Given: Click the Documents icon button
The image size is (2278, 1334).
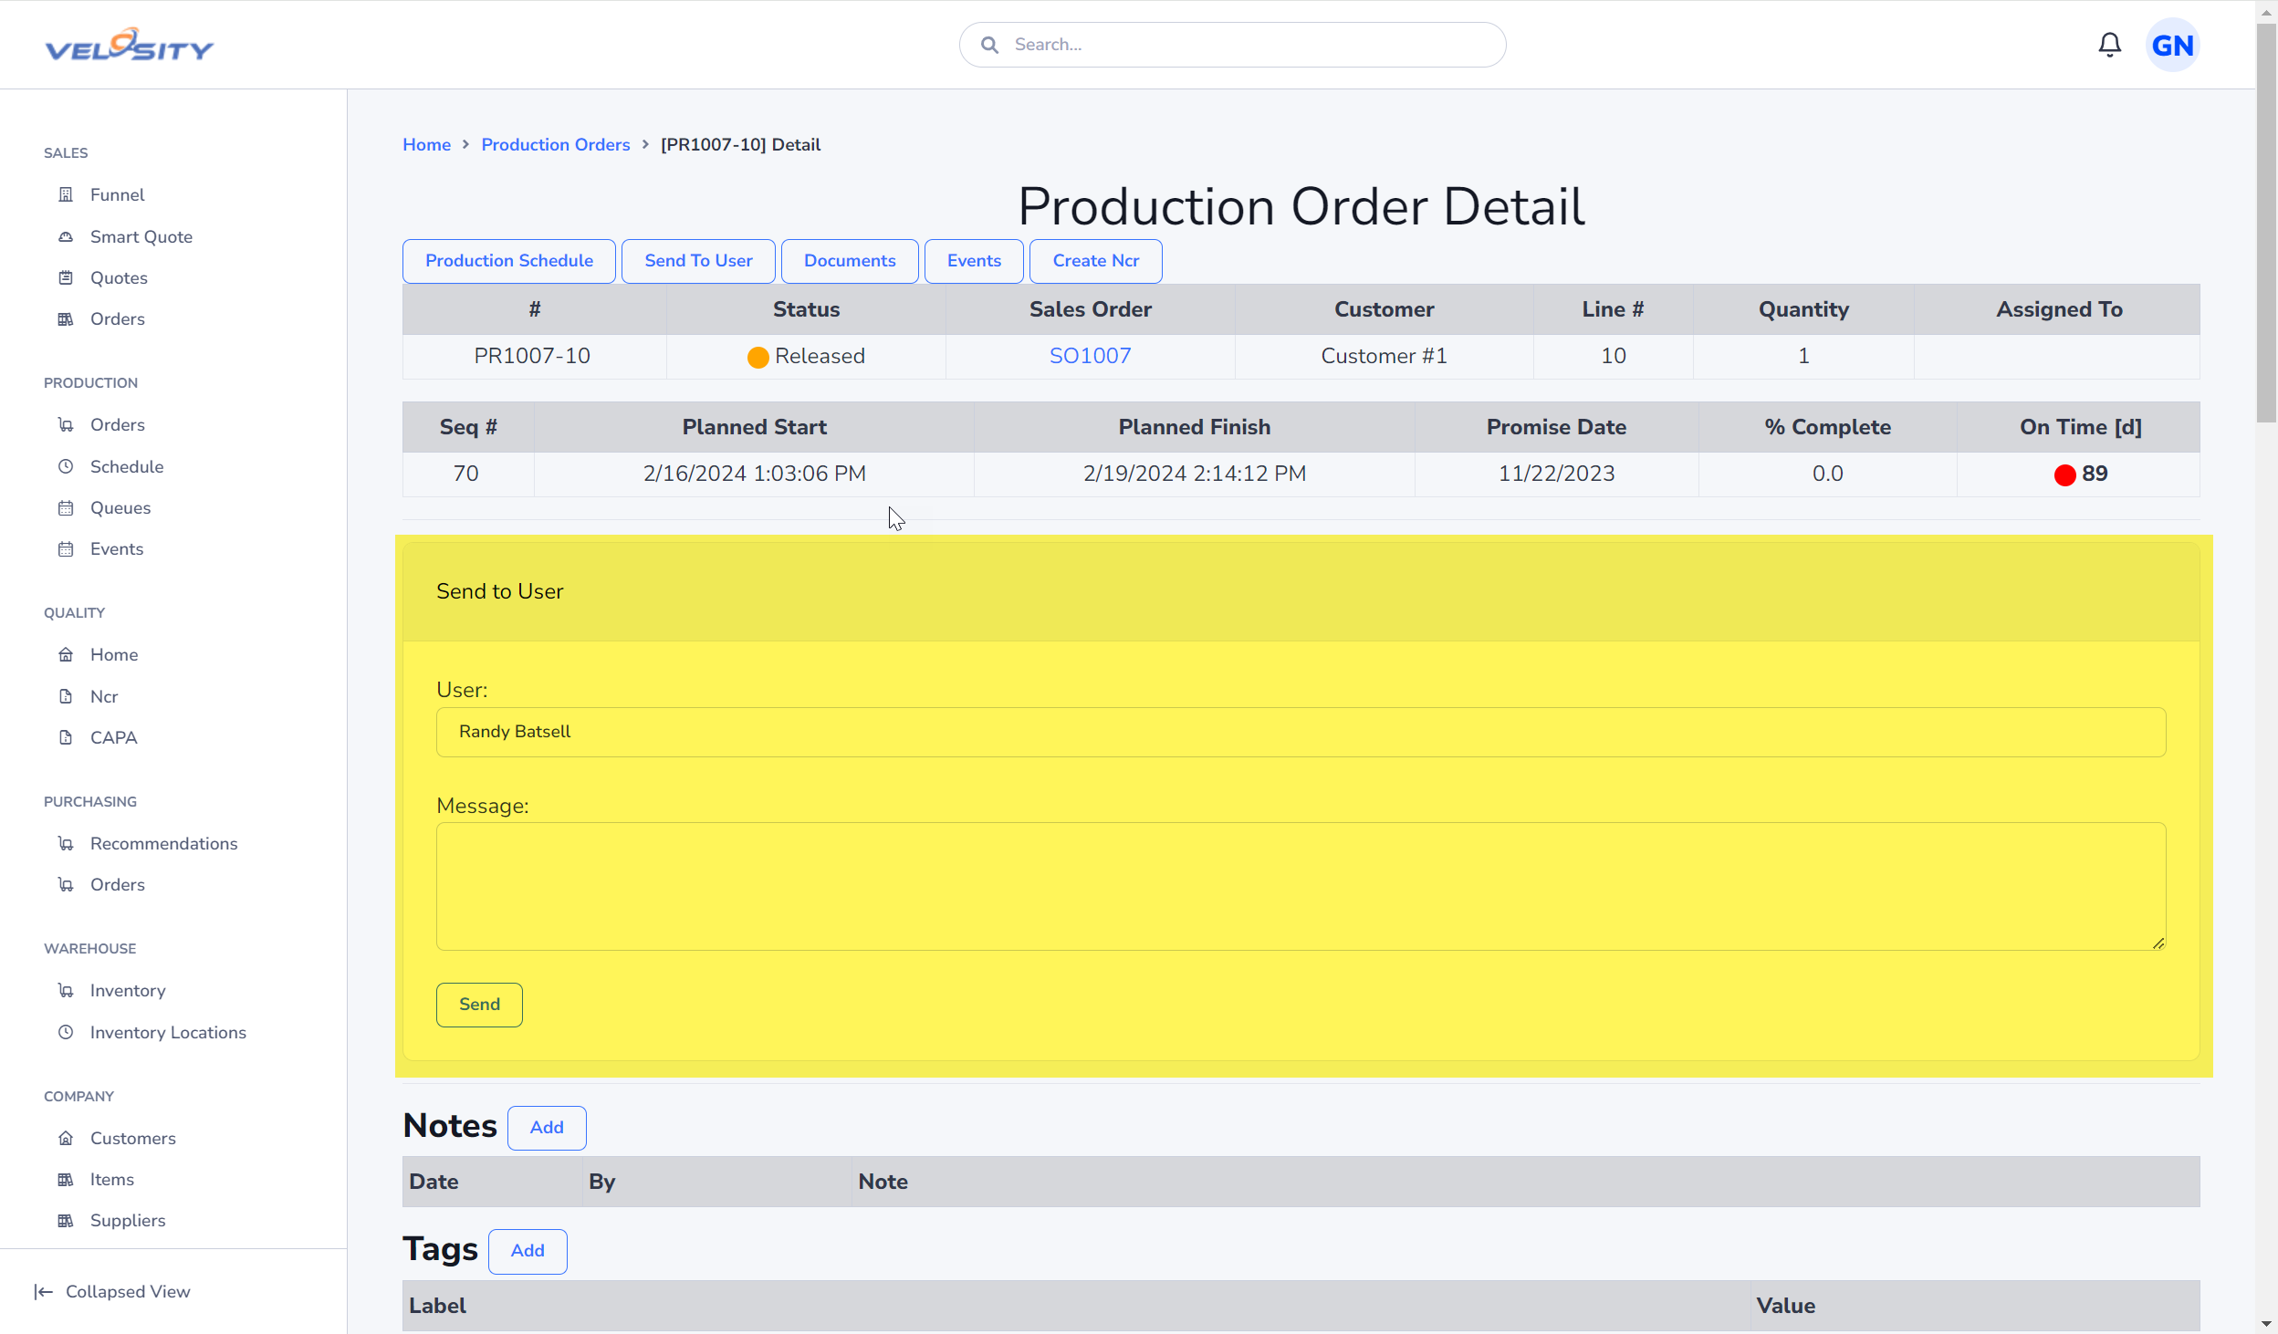Looking at the screenshot, I should [850, 260].
